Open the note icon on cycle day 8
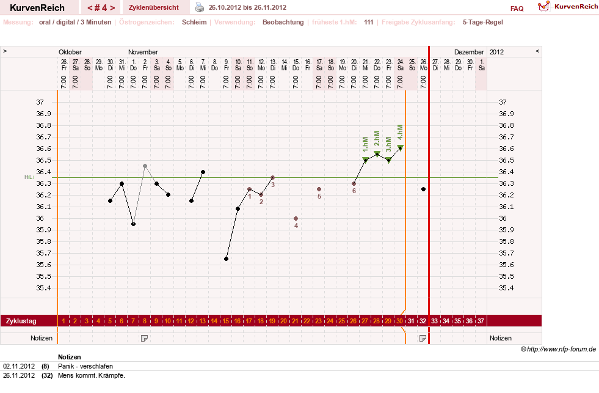The height and width of the screenshot is (393, 599). tap(144, 339)
